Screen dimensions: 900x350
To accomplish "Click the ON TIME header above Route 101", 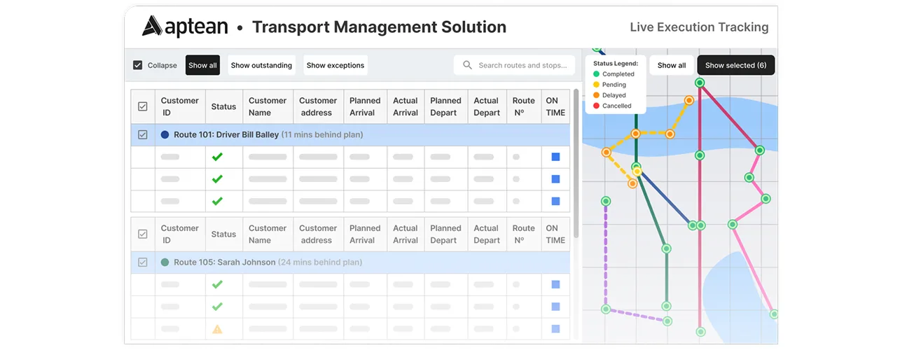I will (x=555, y=106).
